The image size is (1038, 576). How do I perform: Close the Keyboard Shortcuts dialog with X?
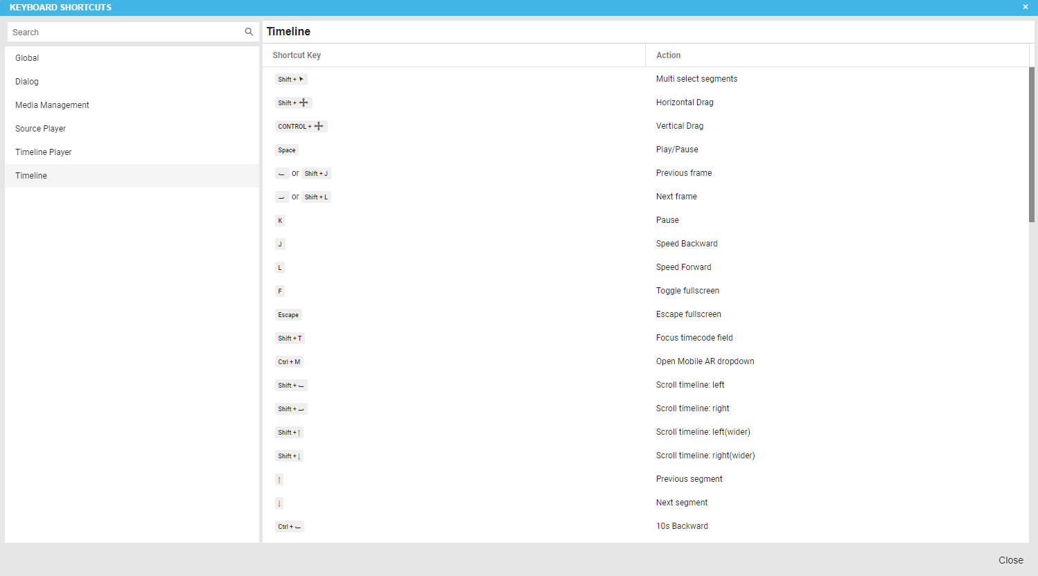tap(1026, 7)
